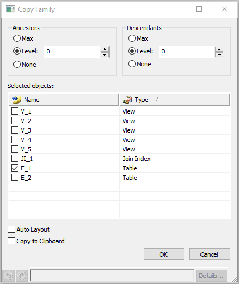Enable the Copy to Clipboard checkbox
The image size is (239, 284).
[12, 241]
